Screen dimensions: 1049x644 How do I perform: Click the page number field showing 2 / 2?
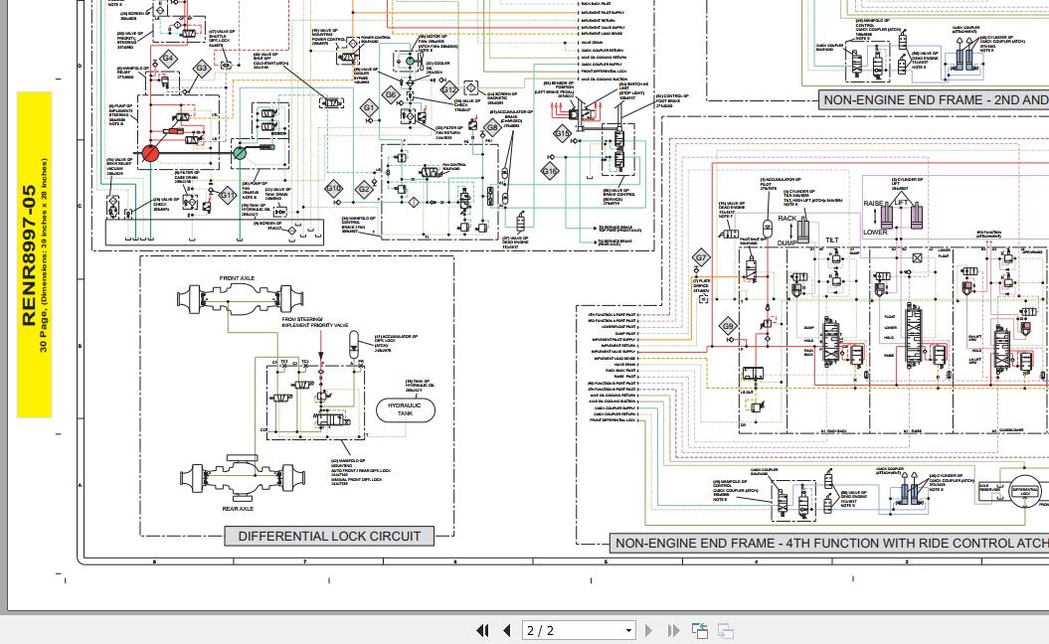[572, 630]
